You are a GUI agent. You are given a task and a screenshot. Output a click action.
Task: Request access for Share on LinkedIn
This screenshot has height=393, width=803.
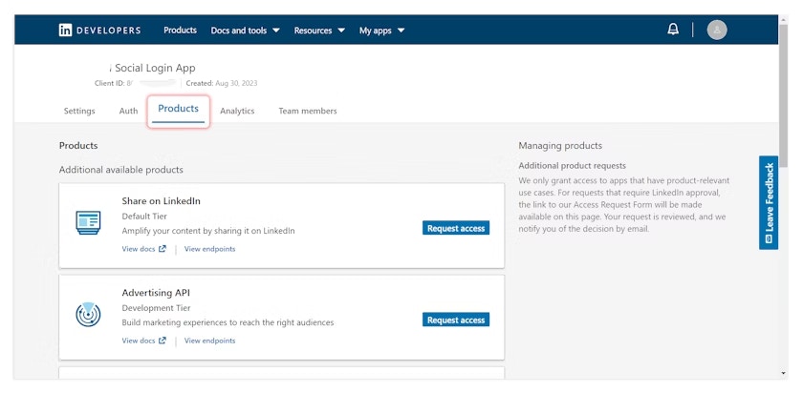click(x=456, y=228)
